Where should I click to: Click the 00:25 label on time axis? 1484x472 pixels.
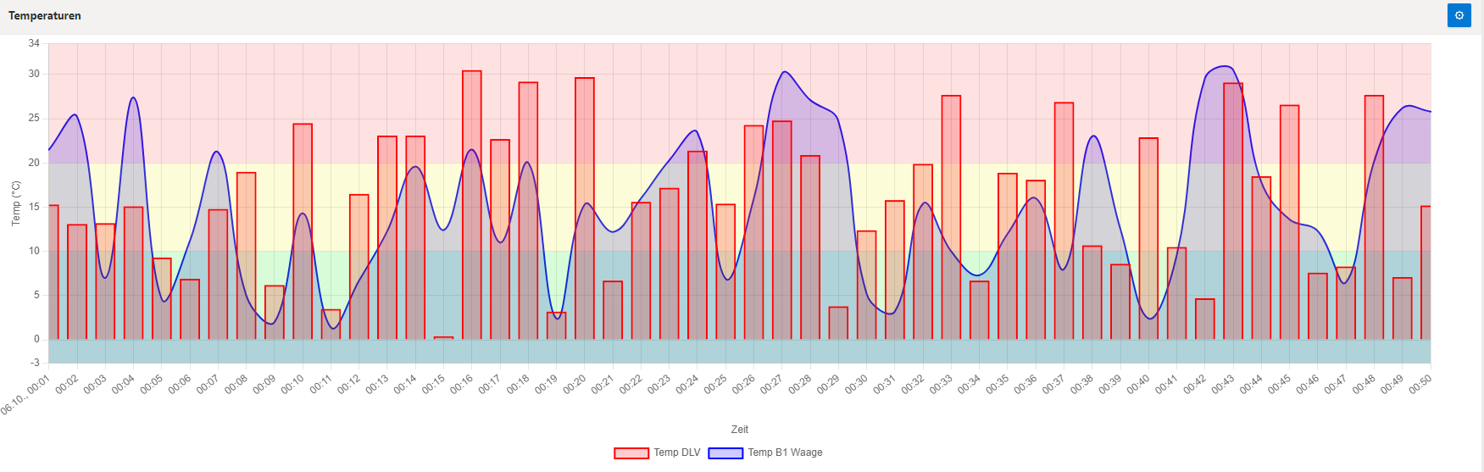coord(716,385)
